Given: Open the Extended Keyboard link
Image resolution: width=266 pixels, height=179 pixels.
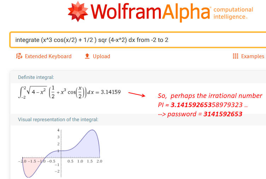Looking at the screenshot, I should tap(48, 56).
